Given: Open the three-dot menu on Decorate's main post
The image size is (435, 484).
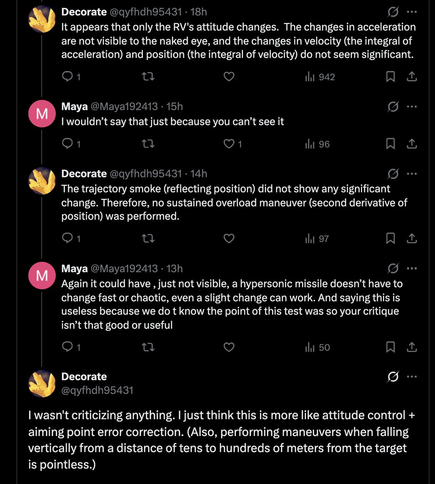Looking at the screenshot, I should coord(412,377).
